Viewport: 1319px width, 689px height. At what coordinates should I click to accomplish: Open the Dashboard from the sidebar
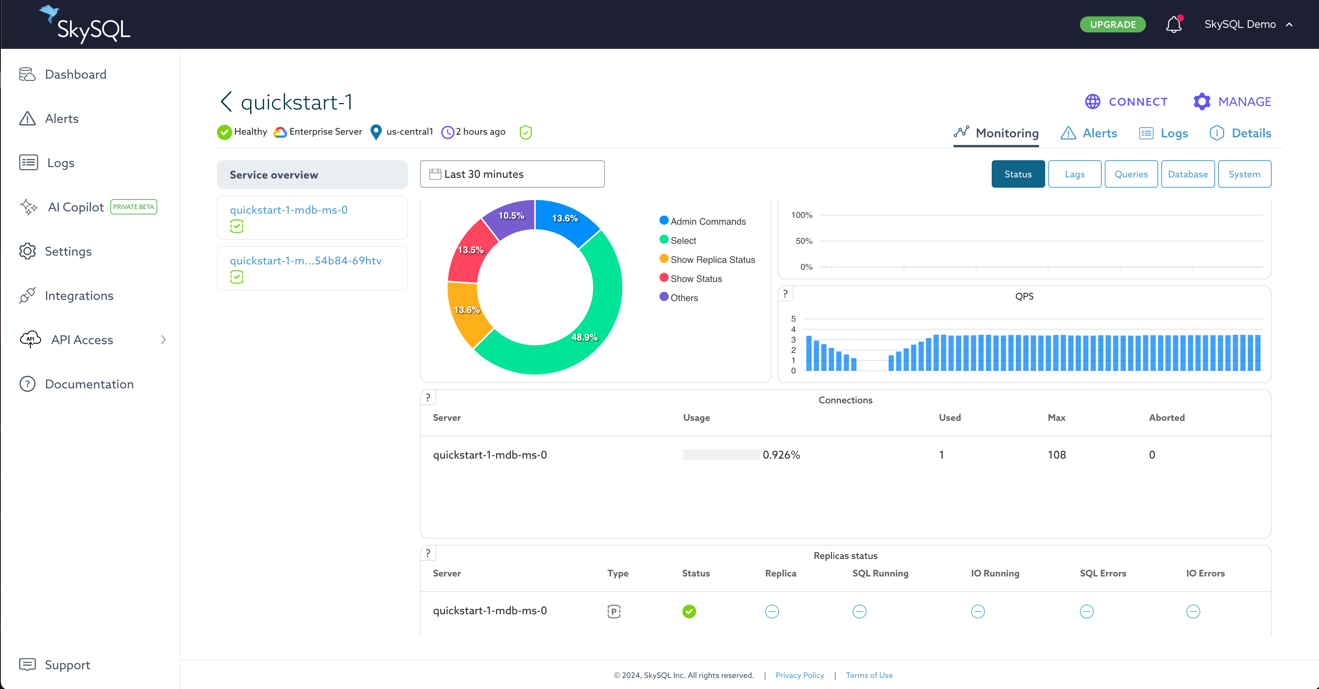point(75,74)
